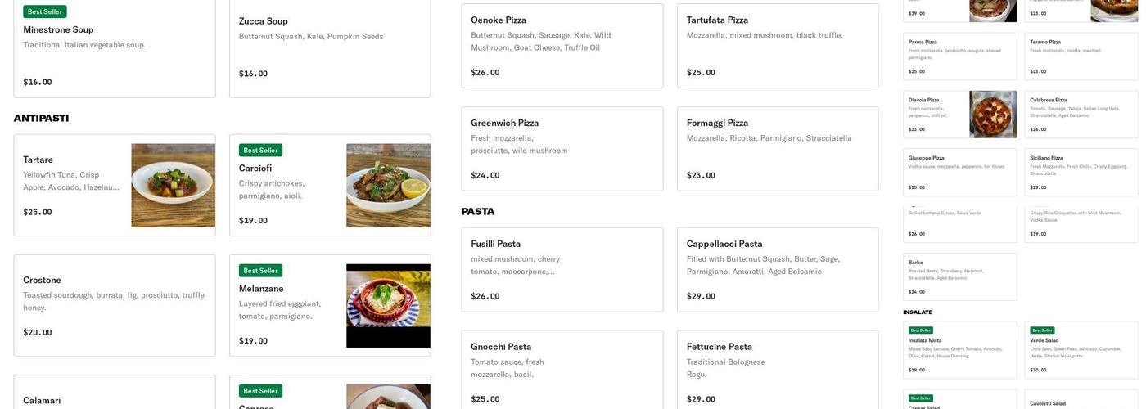View the Melanzane eggplant photo
1146x409 pixels.
pyautogui.click(x=388, y=306)
